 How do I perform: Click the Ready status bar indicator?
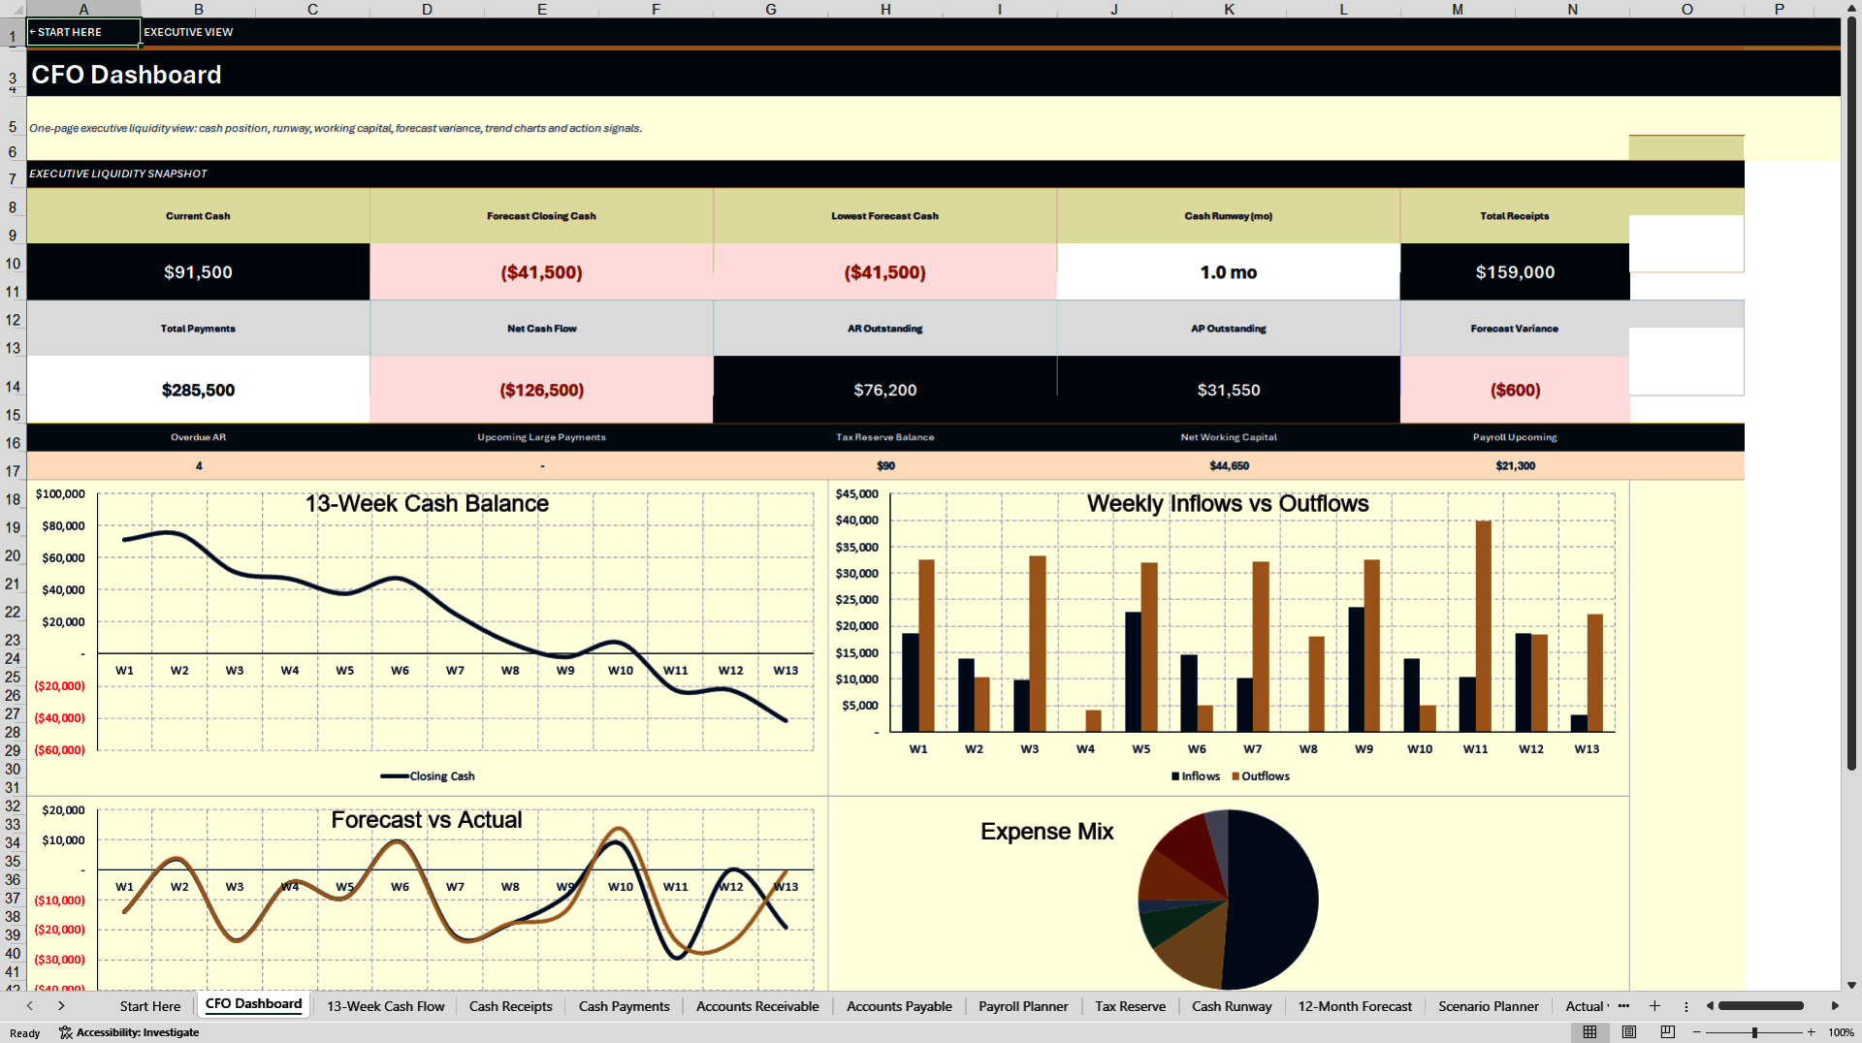pos(25,1033)
